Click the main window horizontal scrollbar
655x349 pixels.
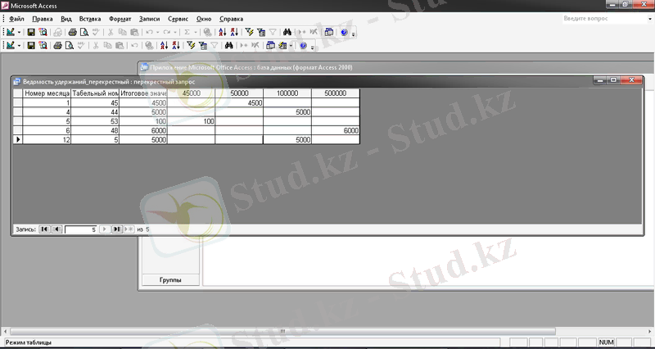click(282, 331)
